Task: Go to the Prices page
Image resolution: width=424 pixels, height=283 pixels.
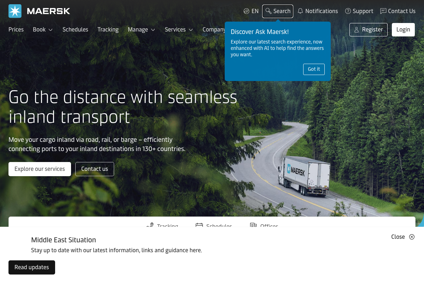Action: tap(16, 30)
